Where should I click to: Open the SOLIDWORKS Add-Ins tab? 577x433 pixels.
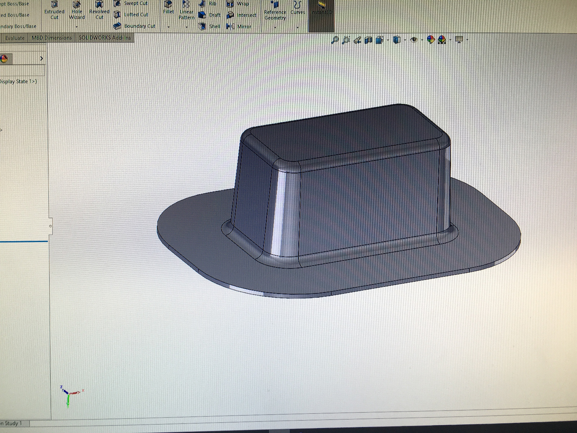(x=105, y=38)
